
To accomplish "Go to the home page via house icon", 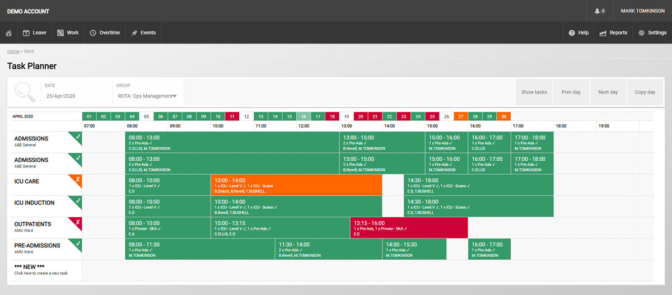I will tap(8, 33).
